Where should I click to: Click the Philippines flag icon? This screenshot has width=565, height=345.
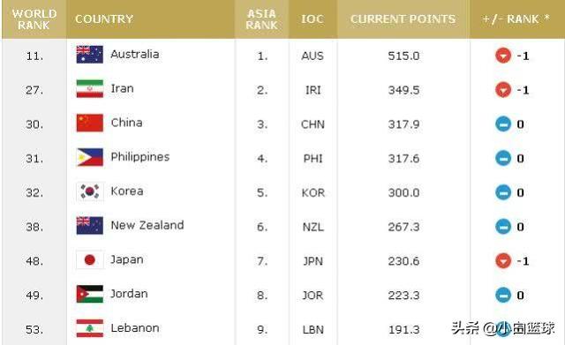tap(90, 157)
